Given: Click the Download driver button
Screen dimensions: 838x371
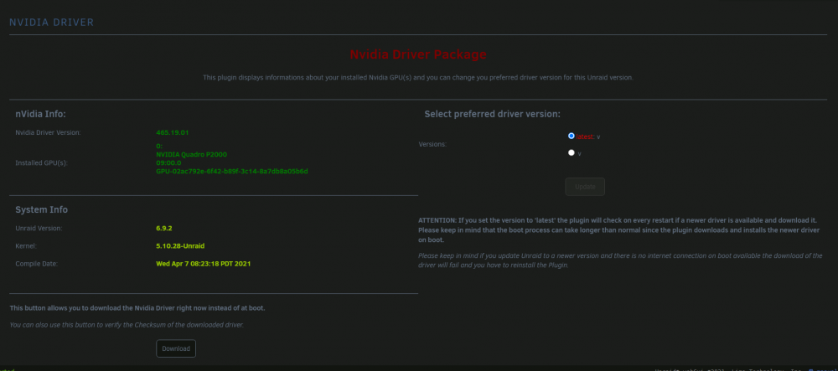Looking at the screenshot, I should pyautogui.click(x=176, y=348).
